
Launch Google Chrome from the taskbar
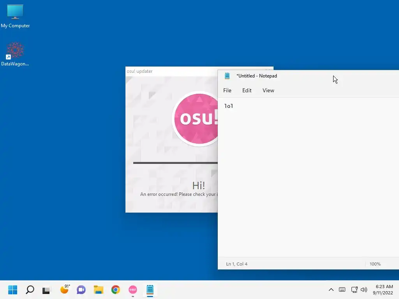tap(115, 290)
